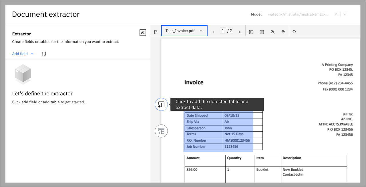Click the Document extractor title
Viewport: 366px width, 187px height.
pyautogui.click(x=46, y=14)
